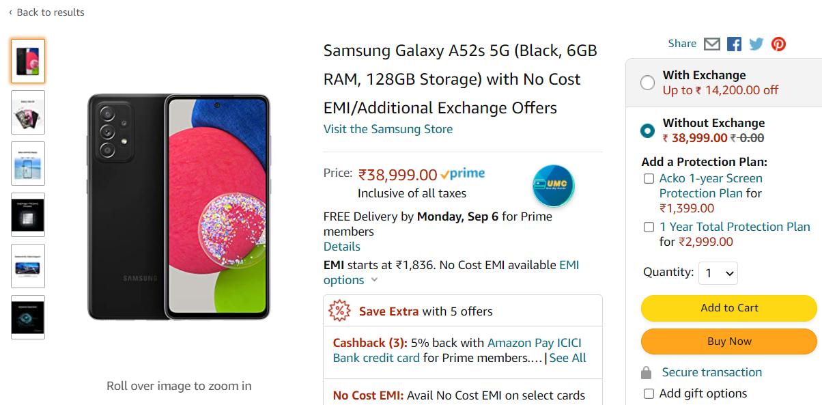Share on Facebook icon
822x405 pixels.
point(734,44)
